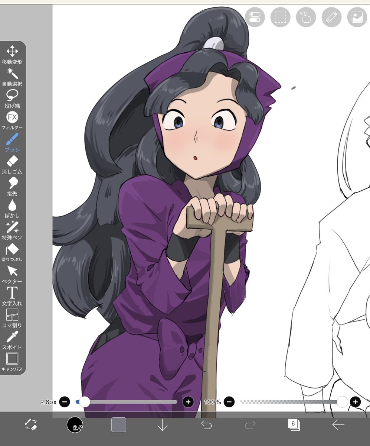Screen dimensions: 370x446
Task: Open the stabilizer hand icon
Action: click(x=306, y=17)
